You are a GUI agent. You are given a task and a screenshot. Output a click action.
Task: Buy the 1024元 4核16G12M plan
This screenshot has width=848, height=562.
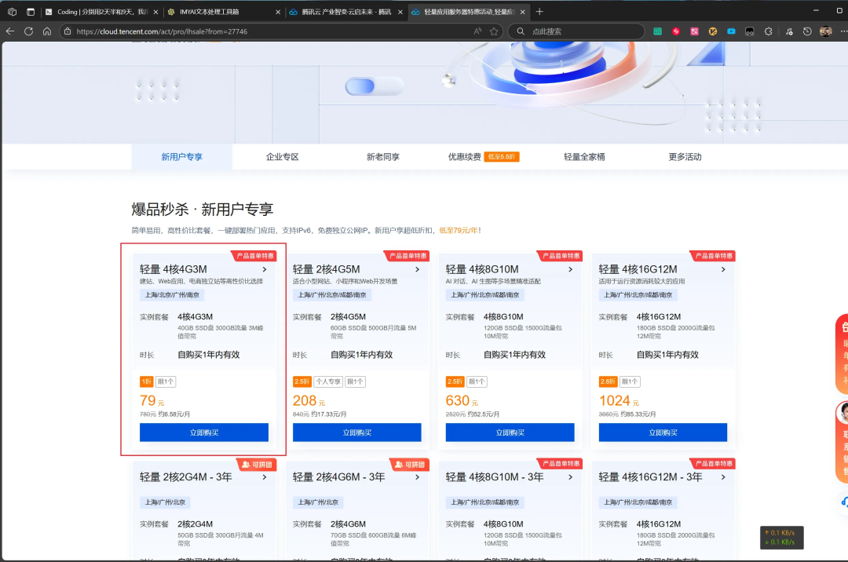point(663,432)
